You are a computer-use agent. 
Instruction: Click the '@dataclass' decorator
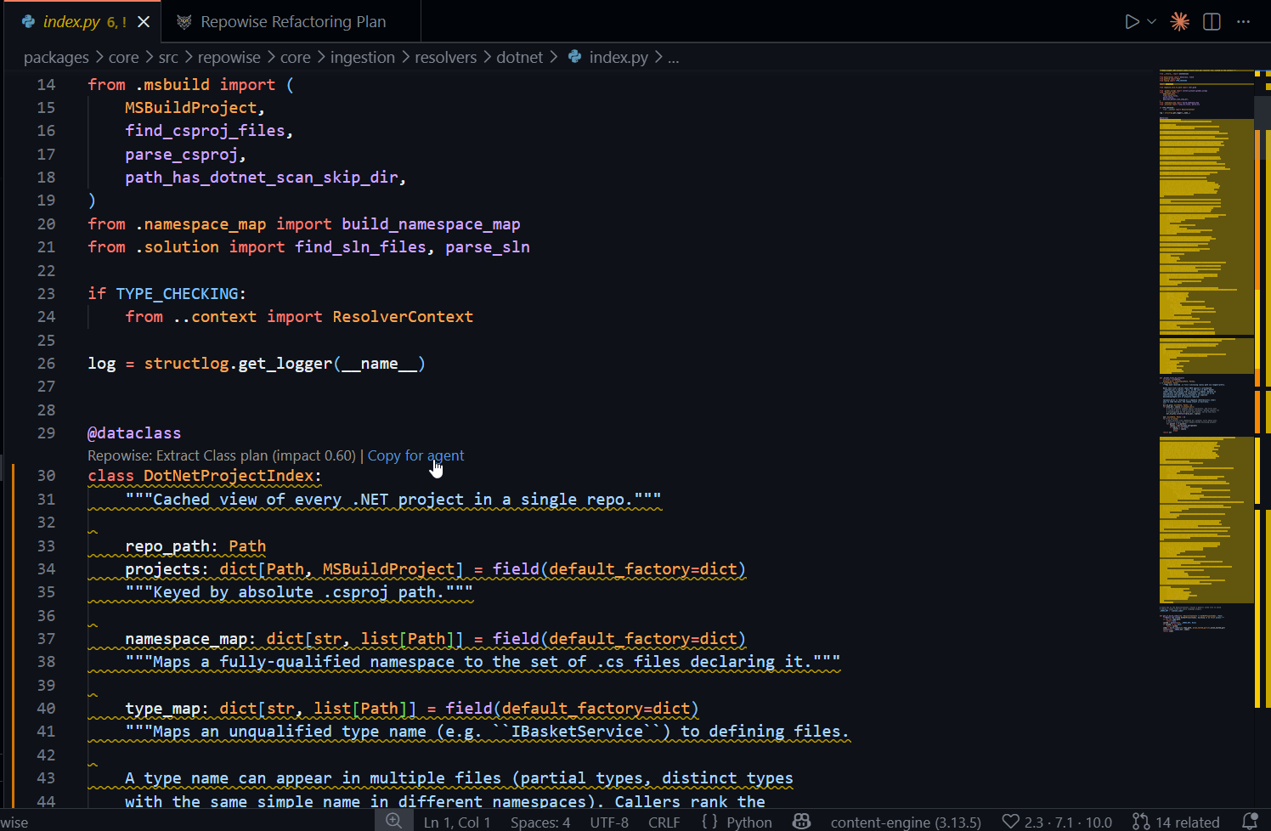click(134, 433)
